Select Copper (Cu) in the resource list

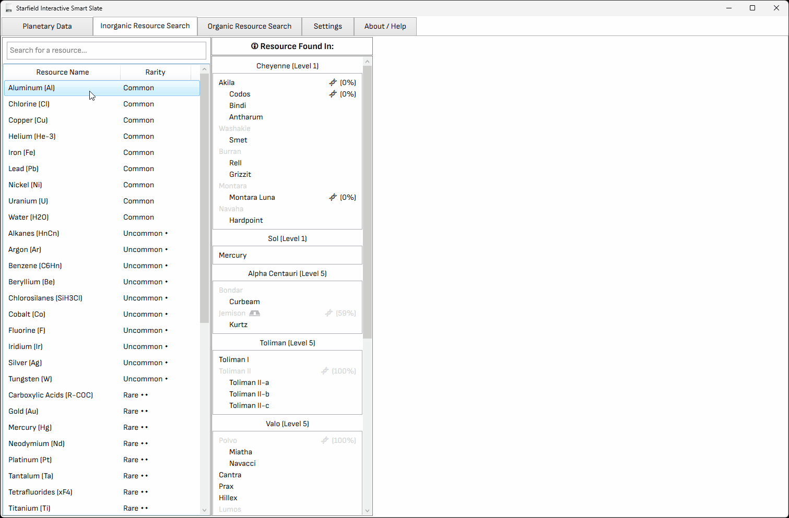point(102,120)
